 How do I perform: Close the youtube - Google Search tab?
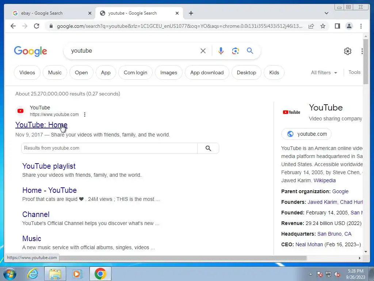click(x=177, y=13)
